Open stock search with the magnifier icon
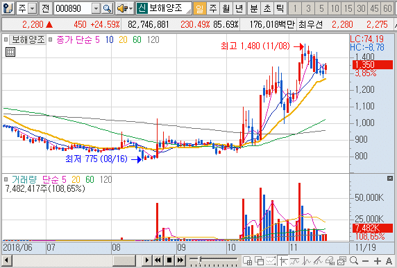Screen dimensions: 397x268 [108, 8]
